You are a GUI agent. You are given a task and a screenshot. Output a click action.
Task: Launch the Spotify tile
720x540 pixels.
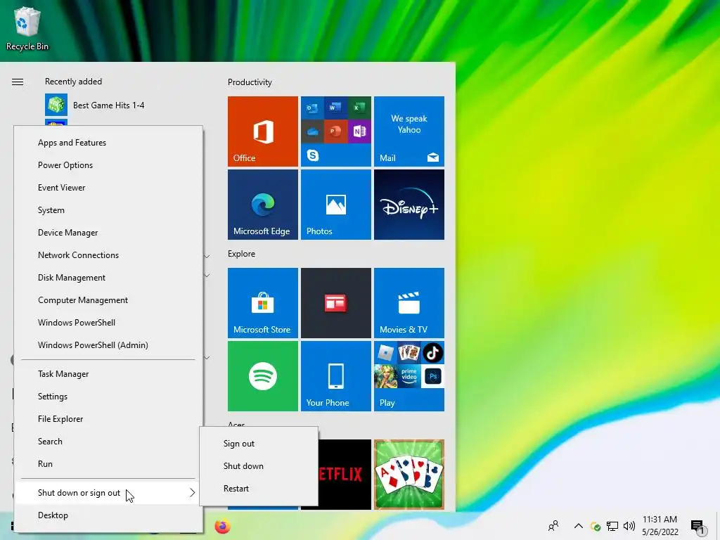pyautogui.click(x=263, y=376)
